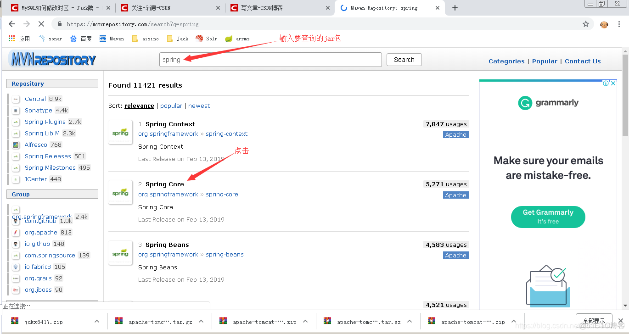This screenshot has width=629, height=334.
Task: Open the Solr bookmark
Action: click(x=206, y=39)
